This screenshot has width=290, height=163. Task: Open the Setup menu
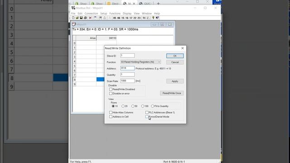pyautogui.click(x=104, y=14)
